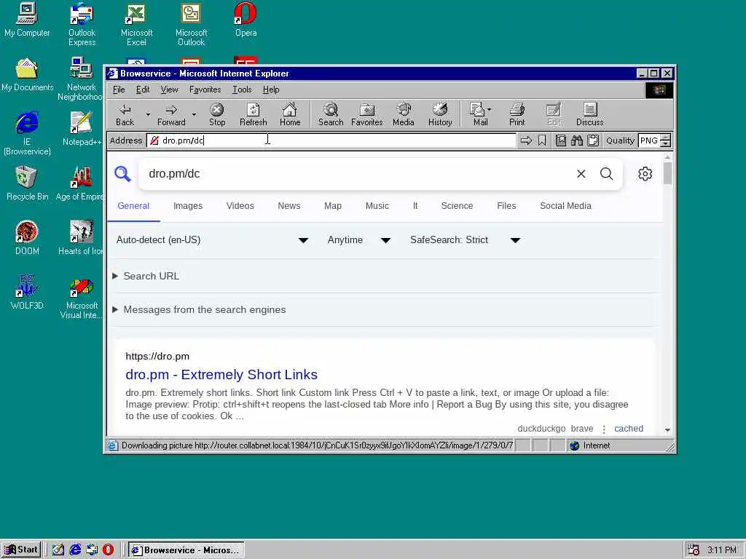
Task: Increase Quality with the stepper up arrow
Action: point(666,137)
